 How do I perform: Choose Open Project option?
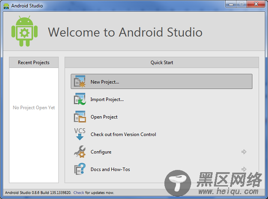(104, 117)
